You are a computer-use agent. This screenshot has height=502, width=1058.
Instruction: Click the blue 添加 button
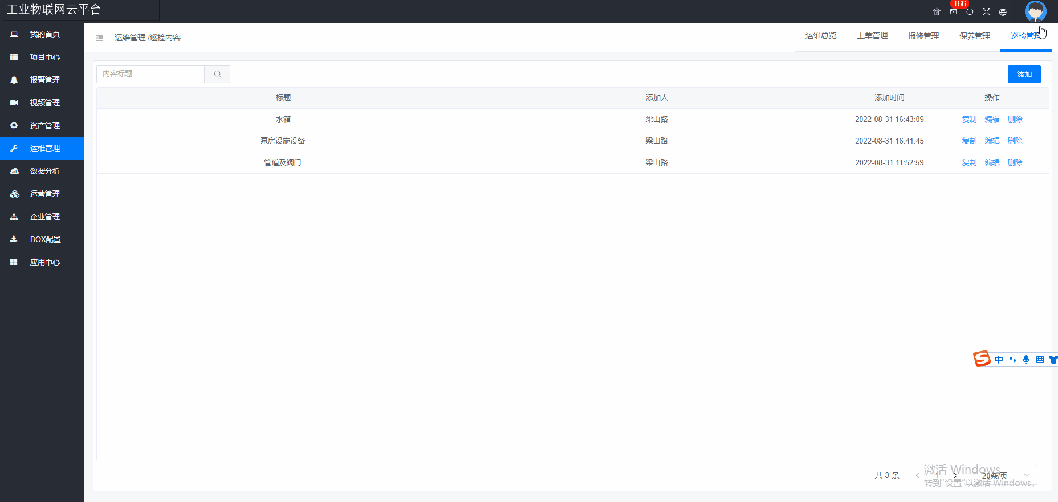click(1024, 74)
